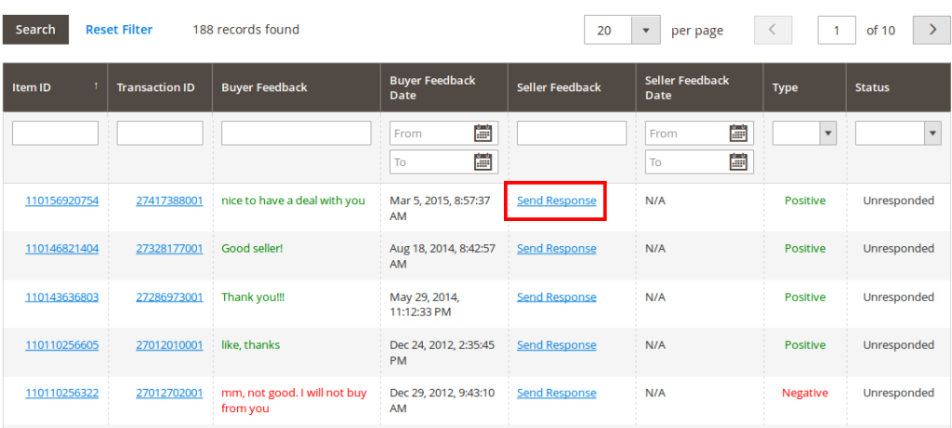952x428 pixels.
Task: Click the current page number field
Action: coord(837,30)
